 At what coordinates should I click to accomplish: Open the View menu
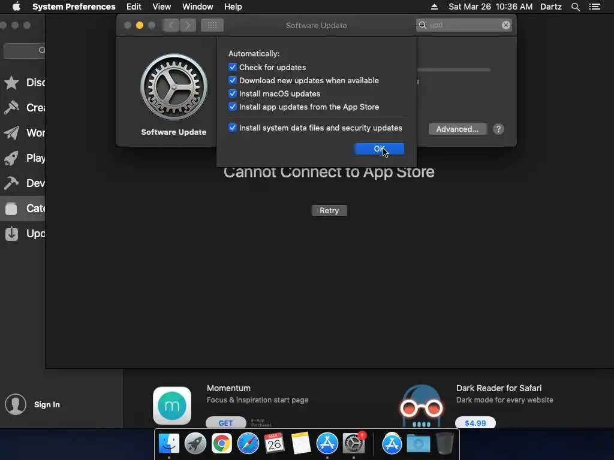162,7
